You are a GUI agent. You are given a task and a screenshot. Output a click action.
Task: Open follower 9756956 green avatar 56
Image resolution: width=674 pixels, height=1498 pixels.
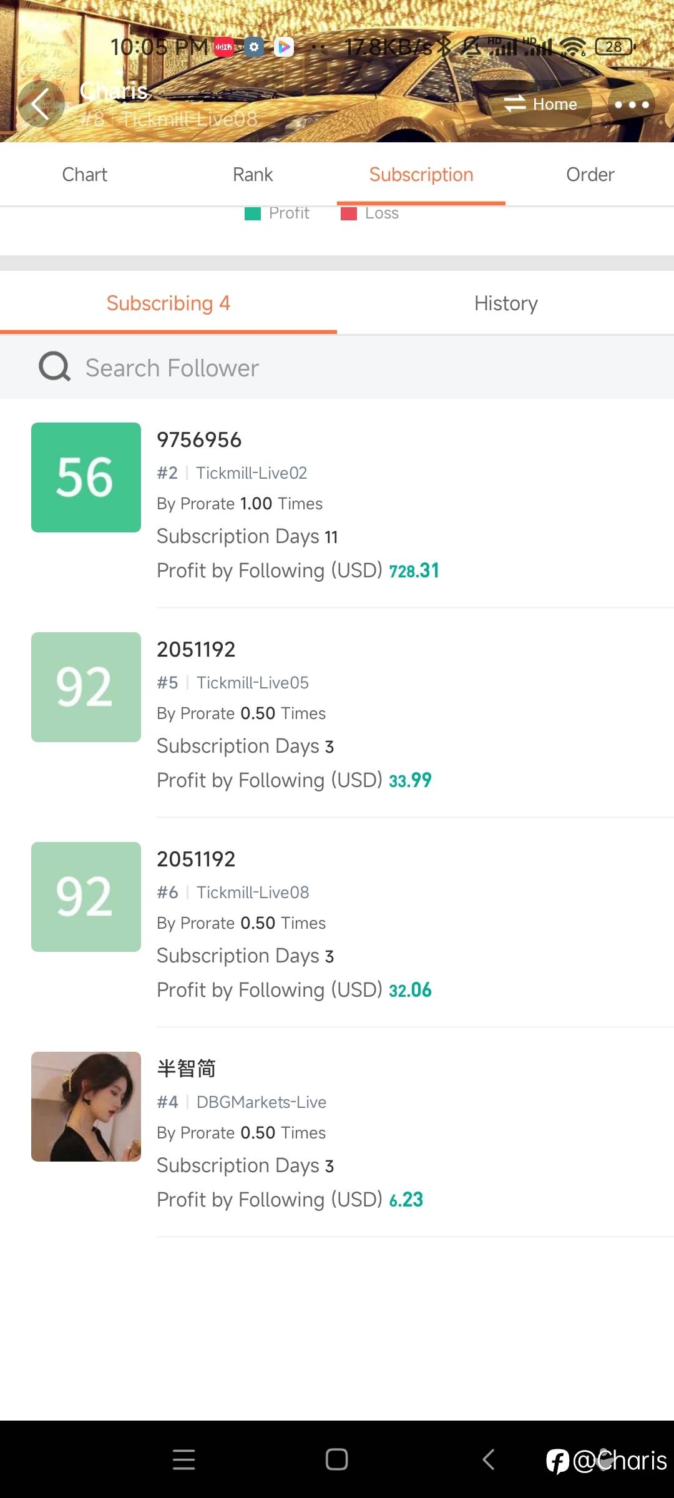coord(86,477)
